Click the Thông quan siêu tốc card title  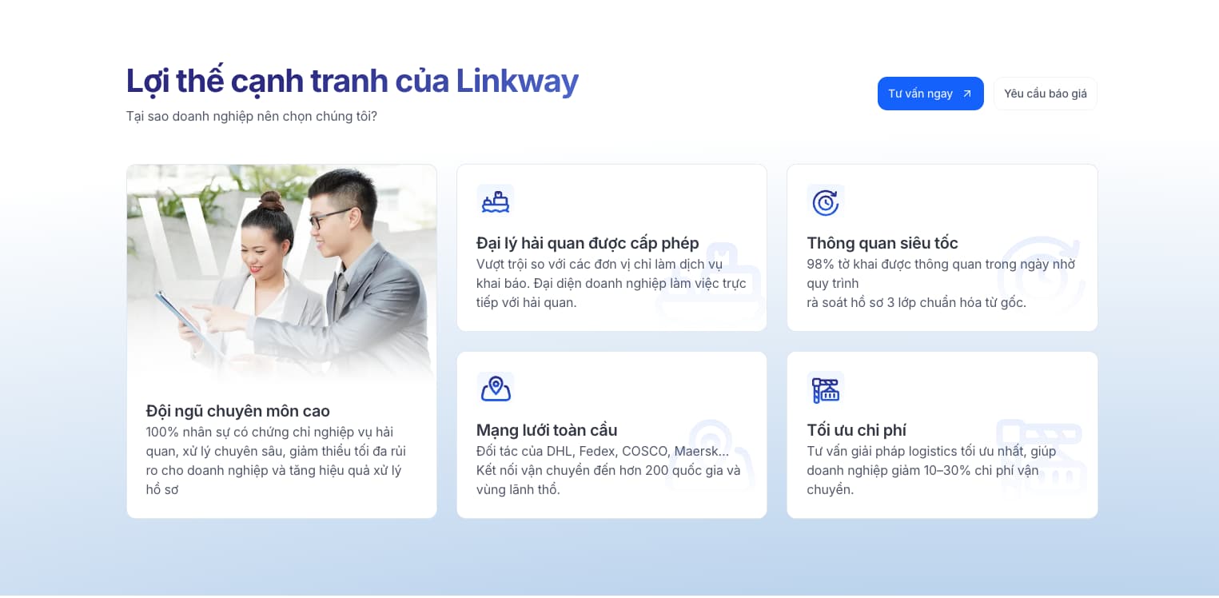[882, 243]
